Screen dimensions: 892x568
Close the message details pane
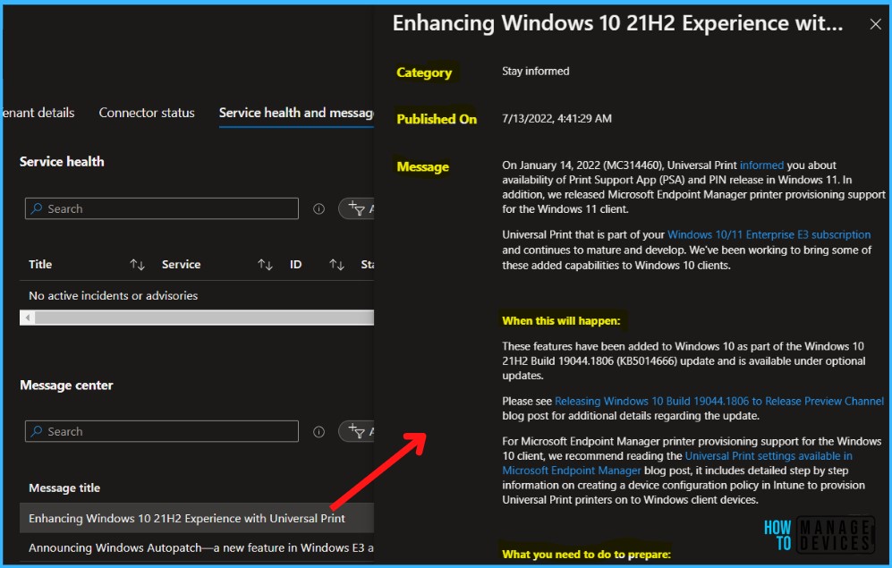pyautogui.click(x=875, y=24)
